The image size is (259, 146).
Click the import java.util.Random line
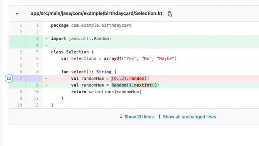81,39
